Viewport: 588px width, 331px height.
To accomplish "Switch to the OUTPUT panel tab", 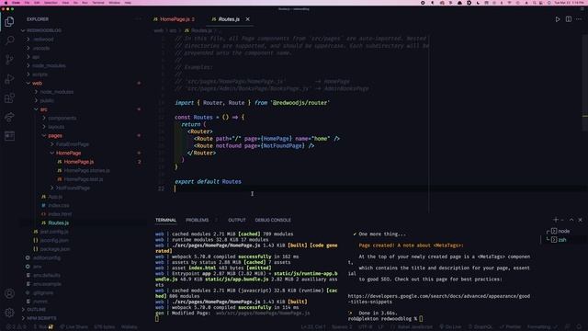I will [237, 220].
